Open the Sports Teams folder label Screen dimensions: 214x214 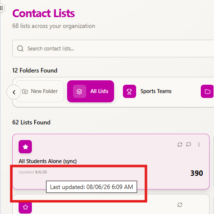[156, 91]
